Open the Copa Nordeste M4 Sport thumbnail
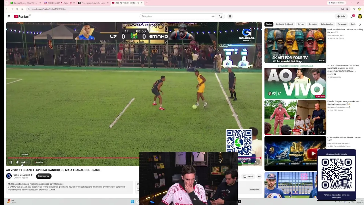This screenshot has width=364, height=205. coord(295,153)
